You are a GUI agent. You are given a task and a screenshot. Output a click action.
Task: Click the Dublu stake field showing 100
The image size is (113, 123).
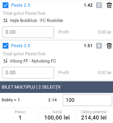[x=87, y=100]
